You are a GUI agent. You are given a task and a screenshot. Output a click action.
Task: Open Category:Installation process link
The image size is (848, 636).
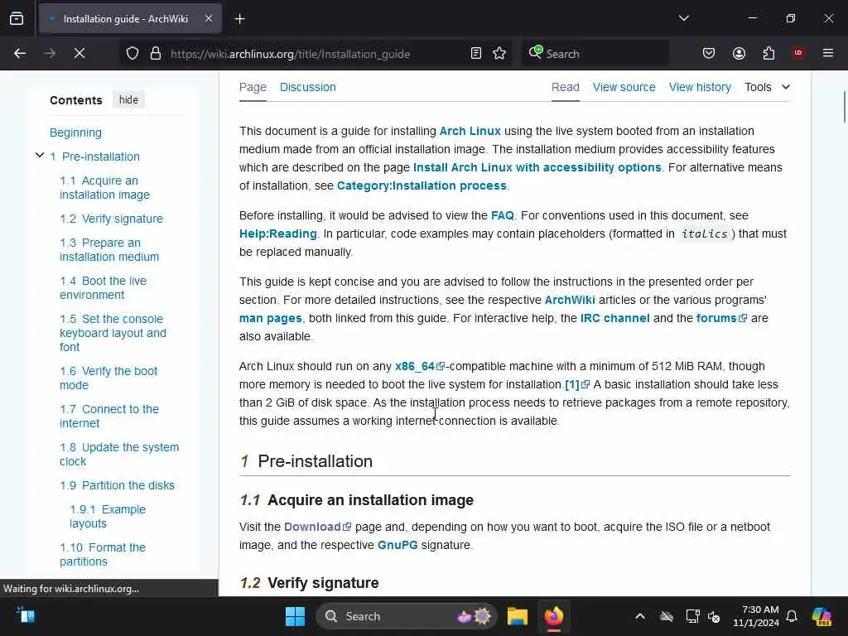422,186
